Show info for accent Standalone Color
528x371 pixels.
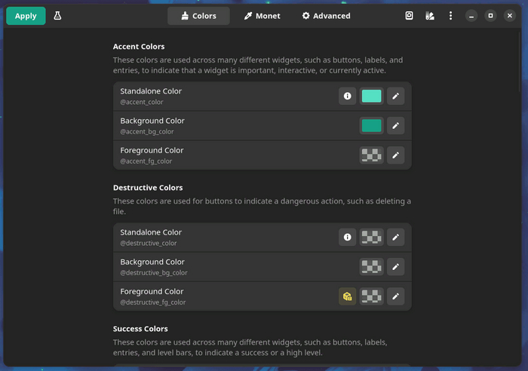coord(347,96)
